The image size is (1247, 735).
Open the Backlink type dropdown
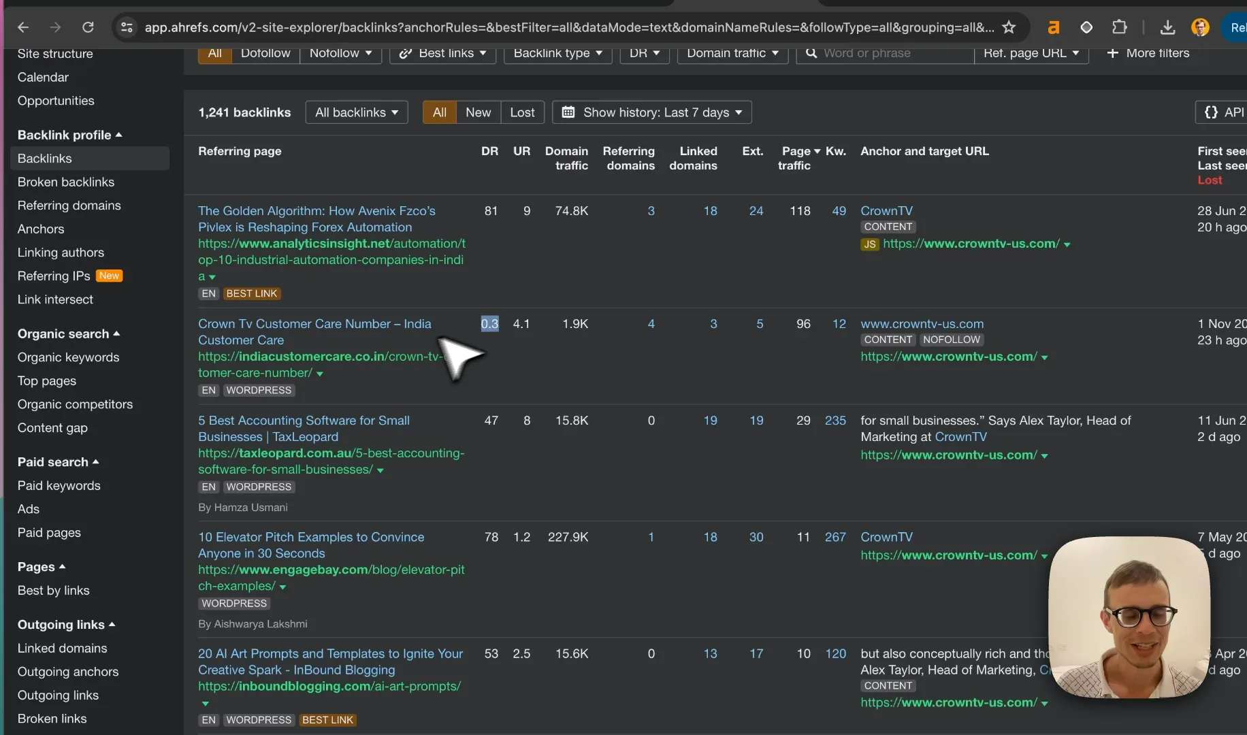point(558,53)
